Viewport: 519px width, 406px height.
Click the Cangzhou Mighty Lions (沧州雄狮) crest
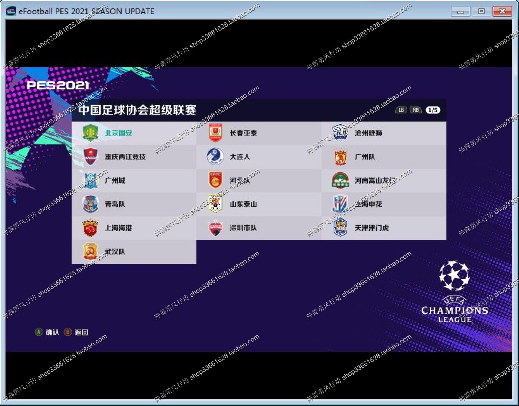tap(340, 133)
